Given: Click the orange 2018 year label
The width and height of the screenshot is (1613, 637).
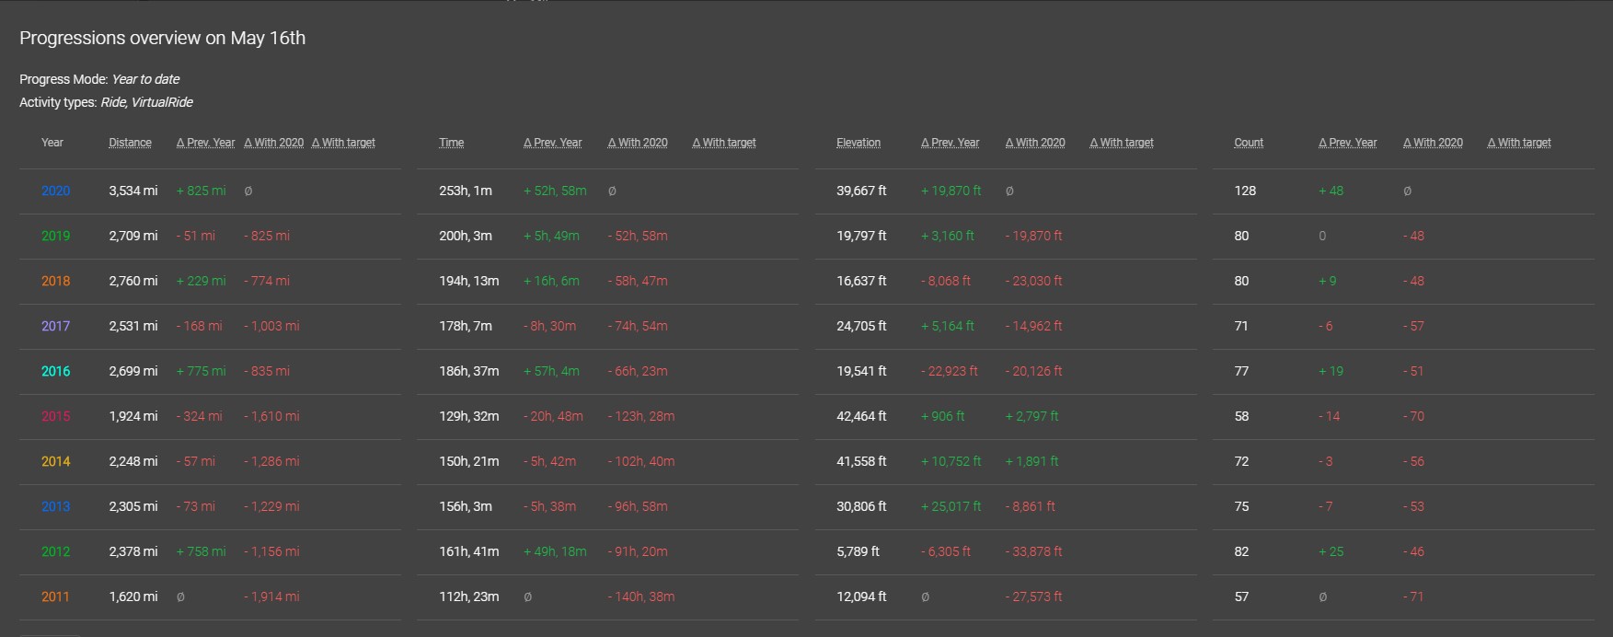Looking at the screenshot, I should (x=55, y=281).
